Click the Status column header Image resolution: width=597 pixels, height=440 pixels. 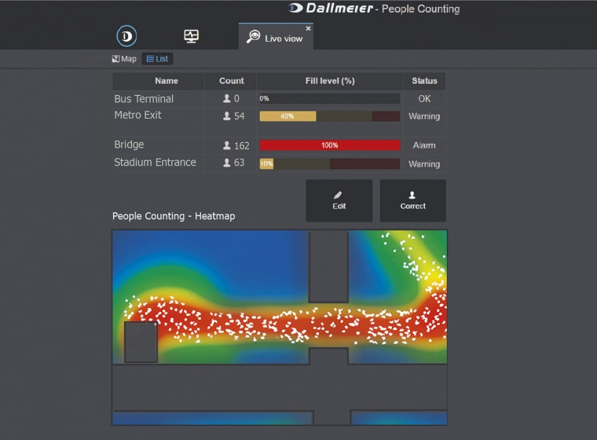(424, 81)
